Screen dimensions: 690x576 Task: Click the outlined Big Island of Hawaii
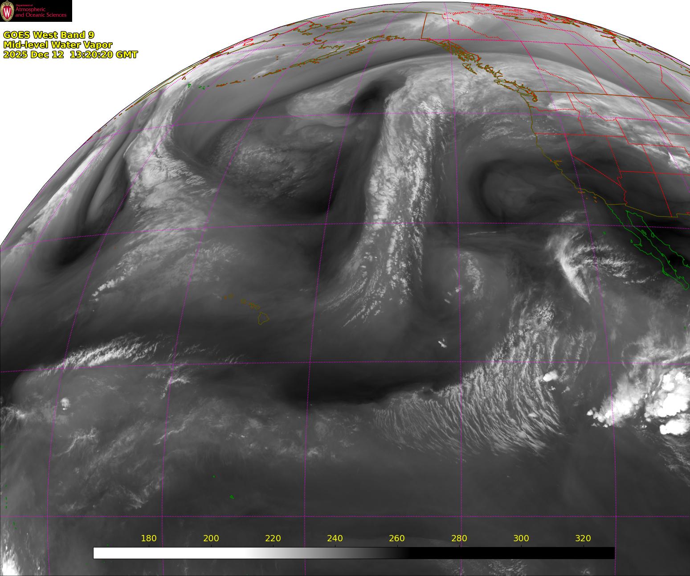pyautogui.click(x=264, y=318)
